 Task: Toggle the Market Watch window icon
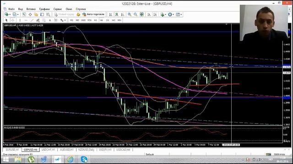click(x=24, y=15)
